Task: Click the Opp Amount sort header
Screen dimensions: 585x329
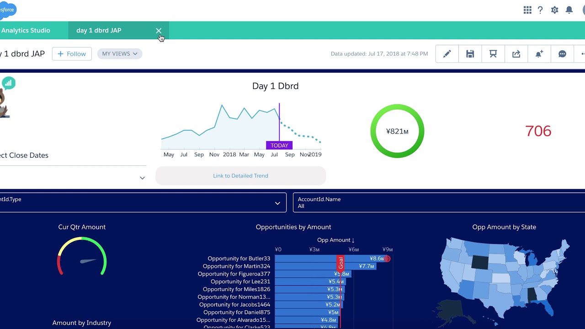Action: tap(336, 240)
